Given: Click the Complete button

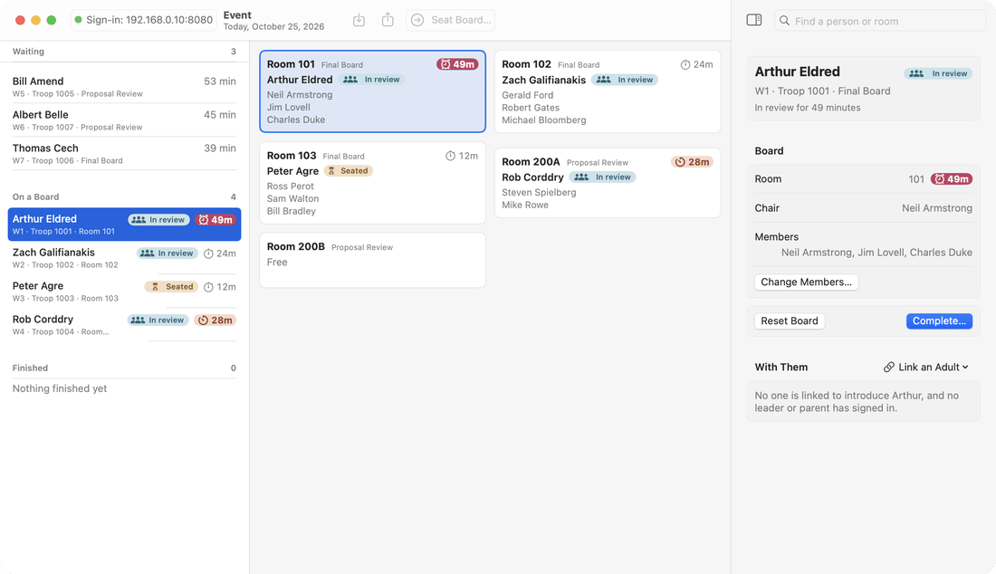Looking at the screenshot, I should tap(940, 320).
